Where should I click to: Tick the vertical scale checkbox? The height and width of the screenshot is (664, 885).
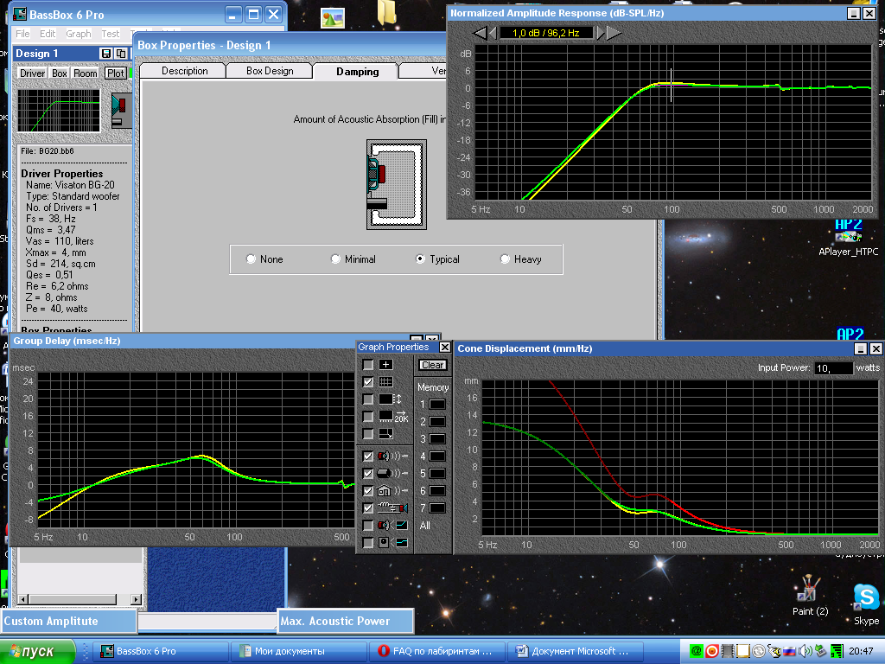coord(367,399)
